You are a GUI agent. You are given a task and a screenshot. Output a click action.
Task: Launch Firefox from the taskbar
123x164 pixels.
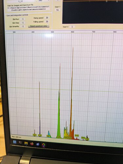pyautogui.click(x=32, y=144)
